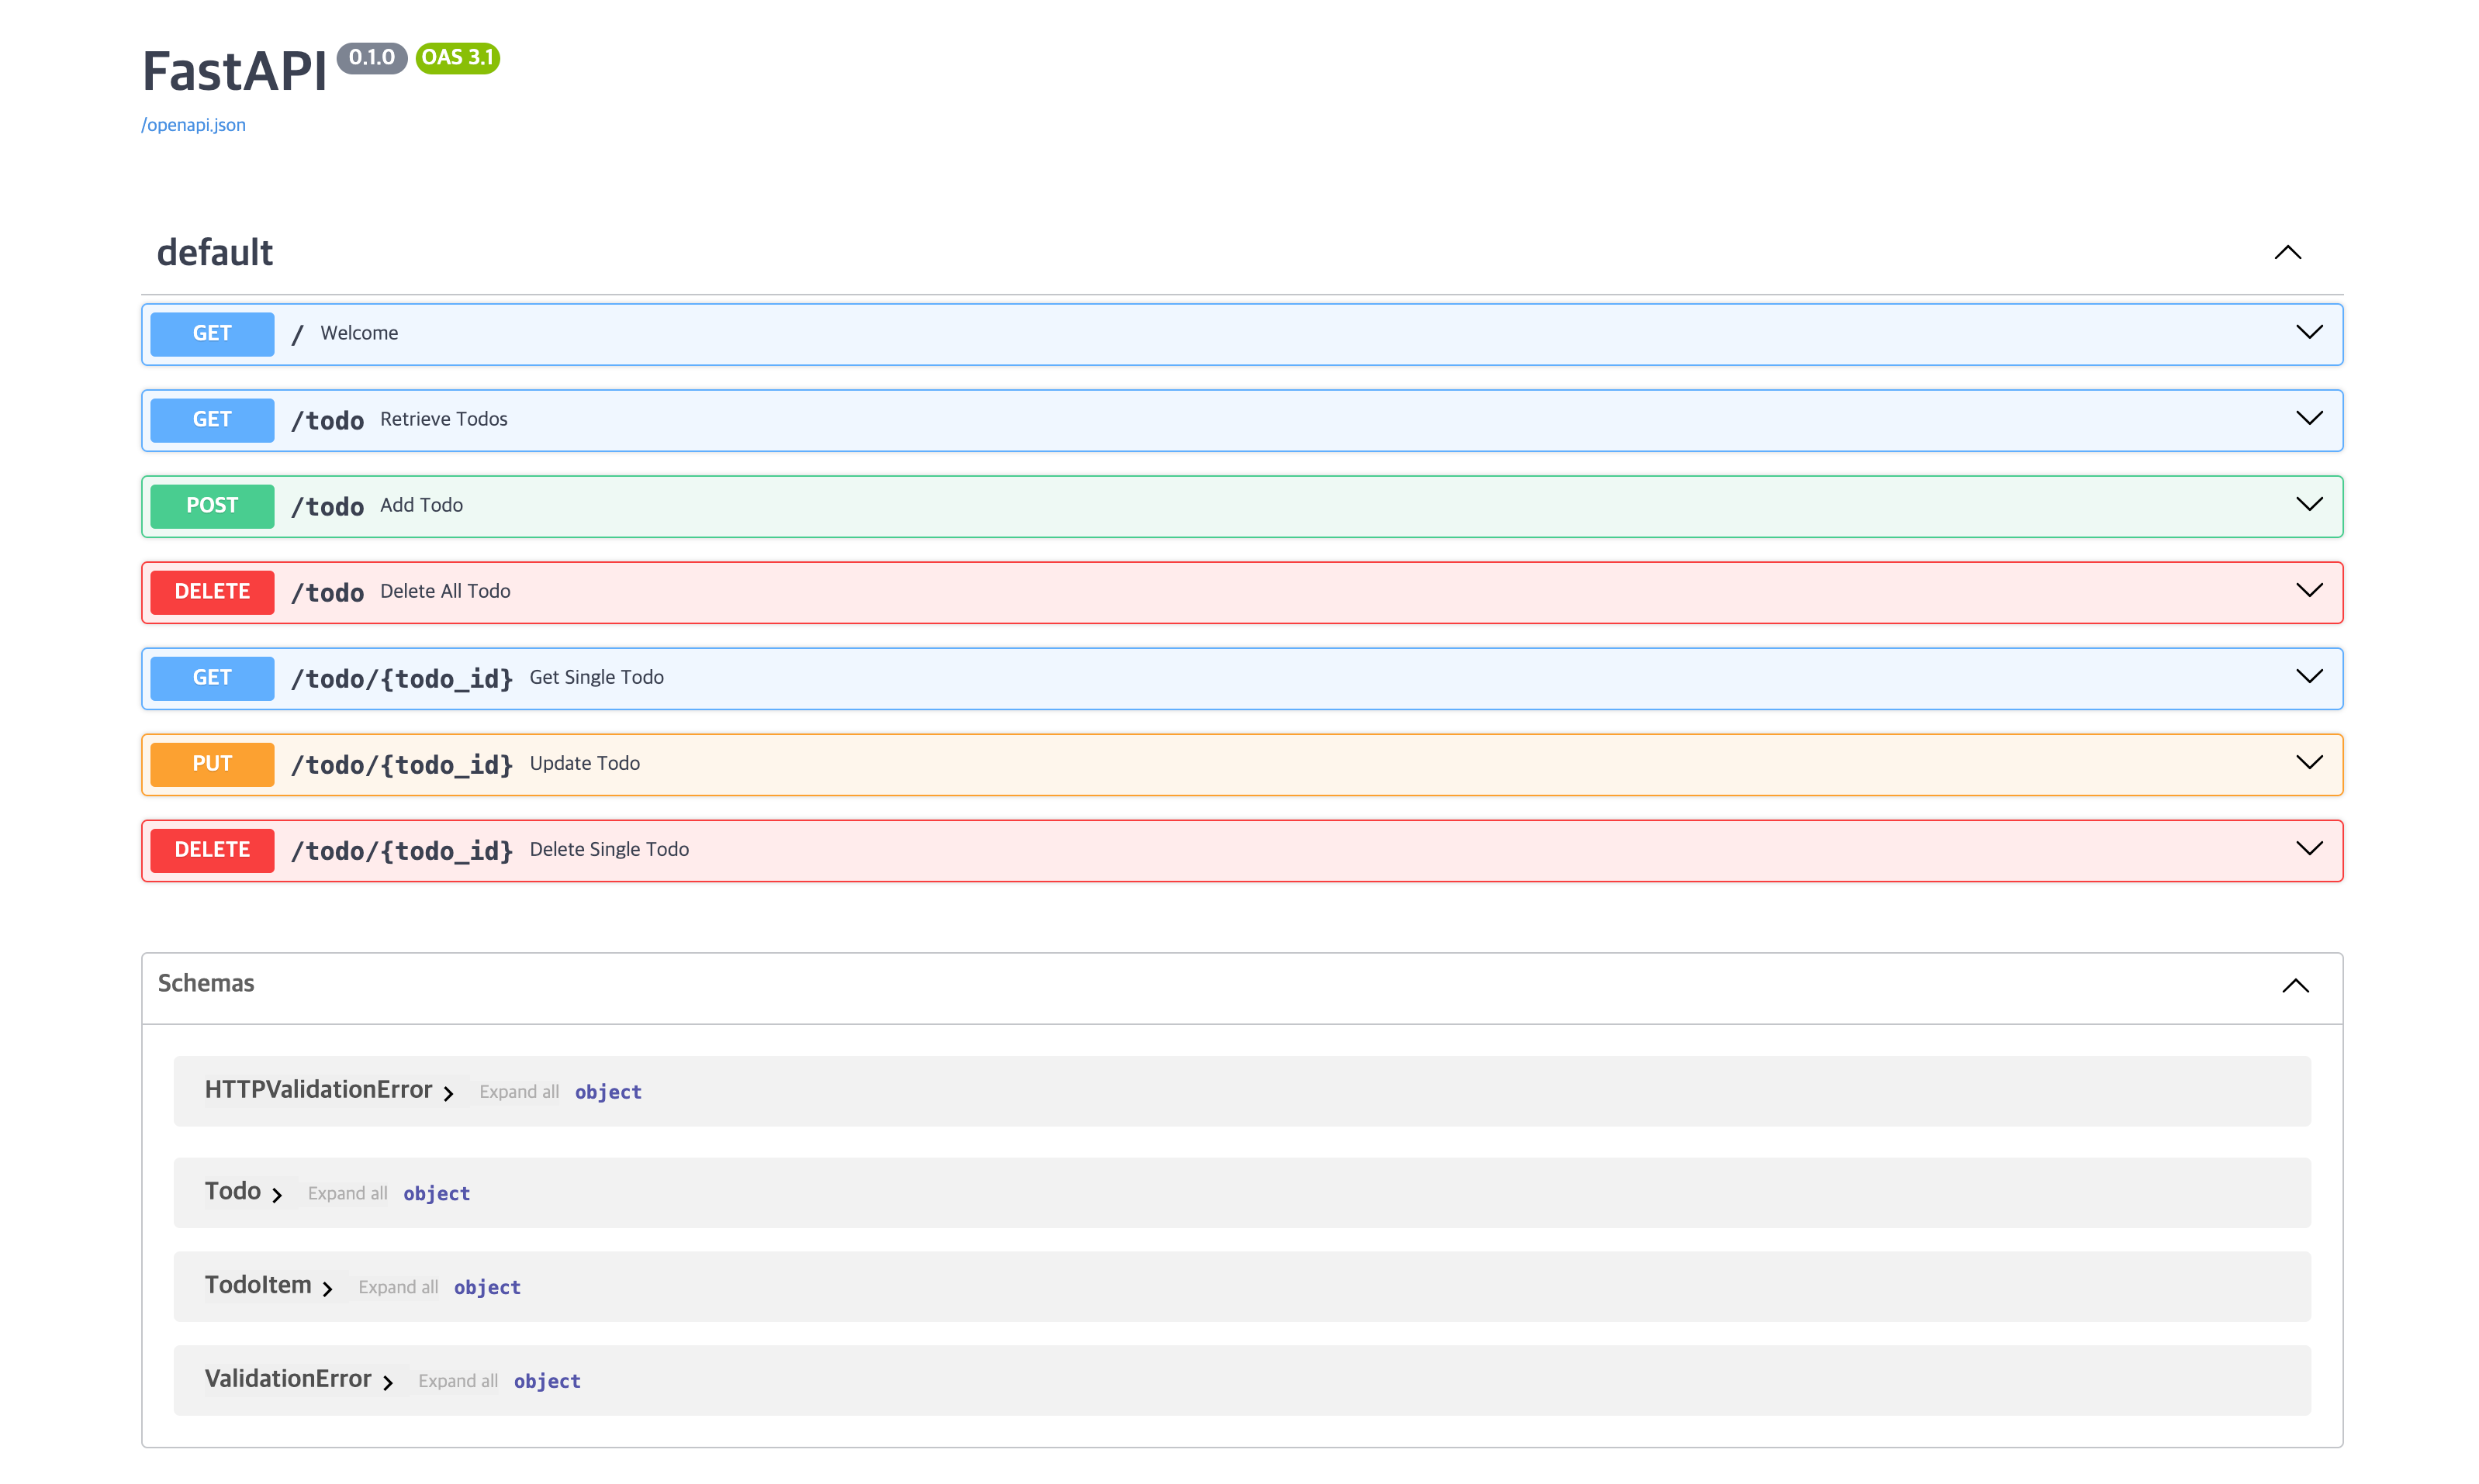
Task: Click Expand all beside TodoItem schema
Action: click(x=397, y=1287)
